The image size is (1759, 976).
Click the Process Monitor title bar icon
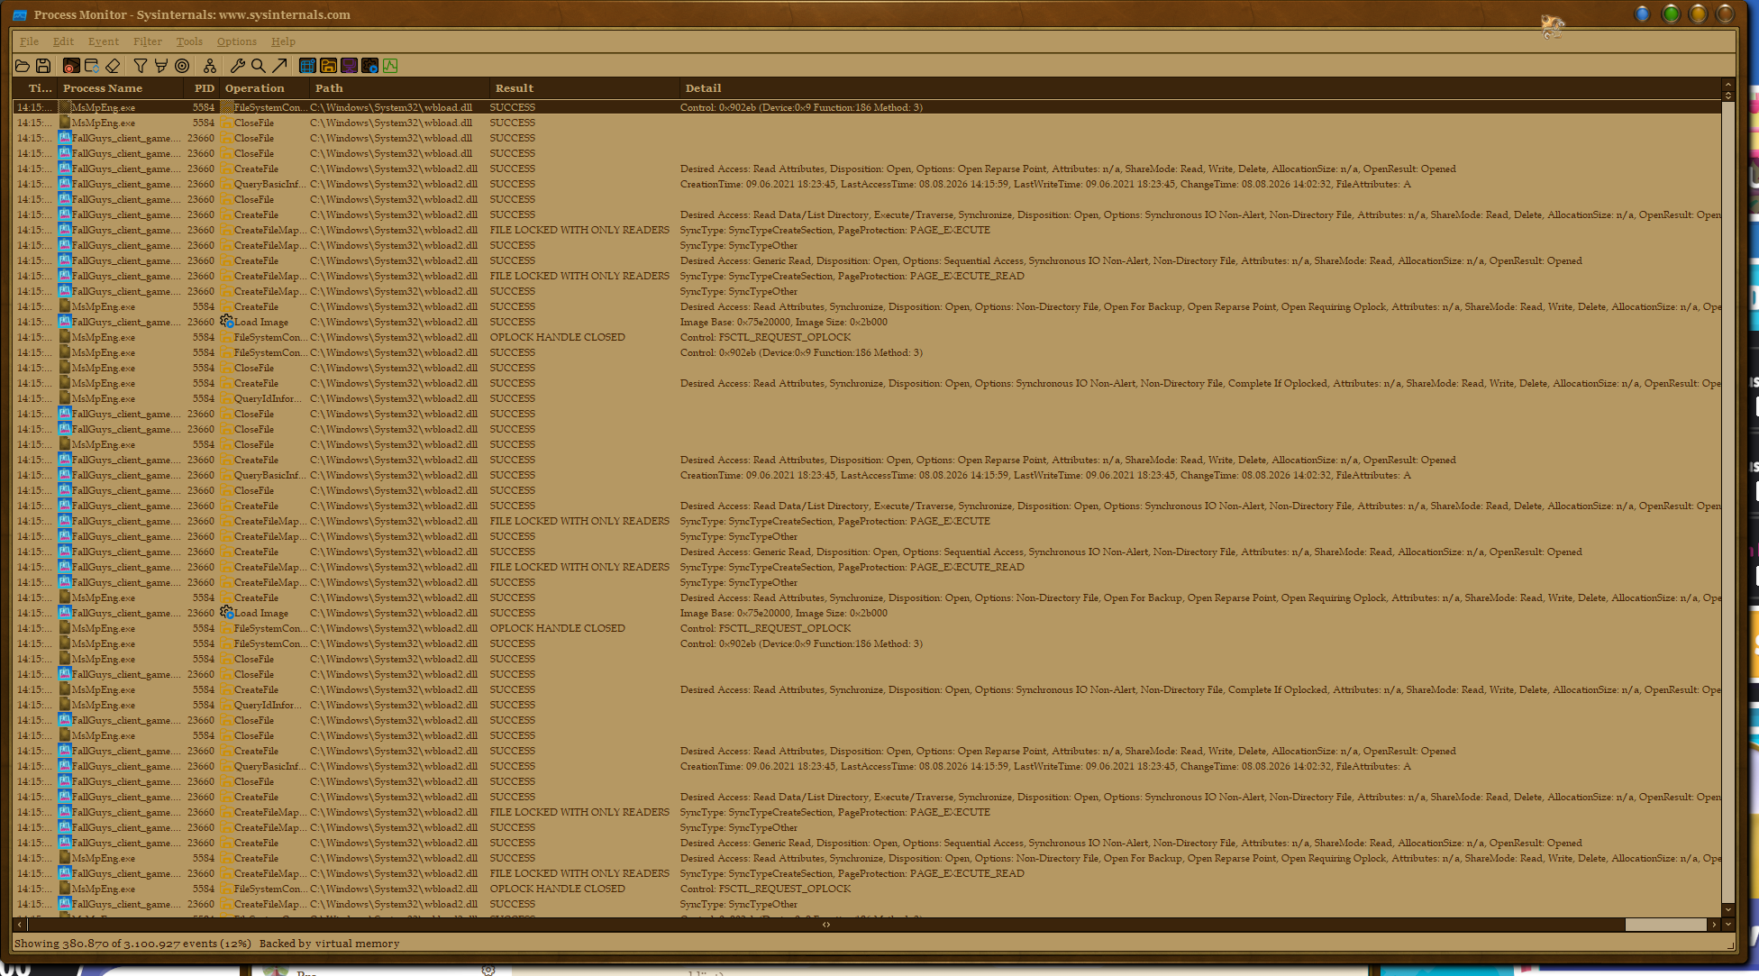point(20,14)
